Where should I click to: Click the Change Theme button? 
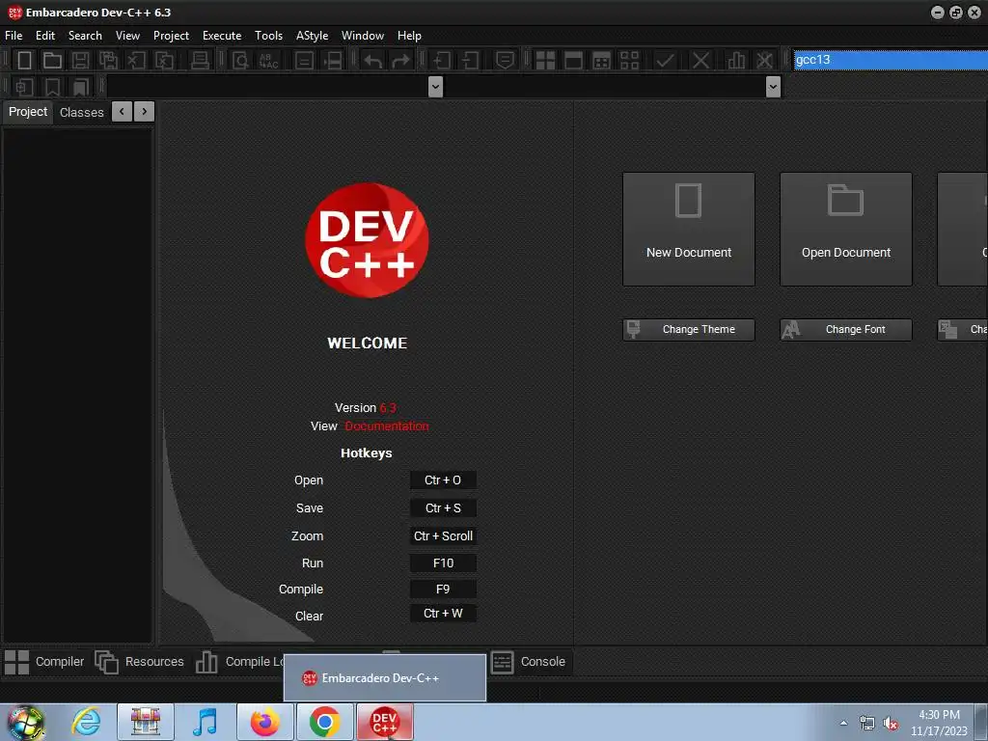point(689,330)
